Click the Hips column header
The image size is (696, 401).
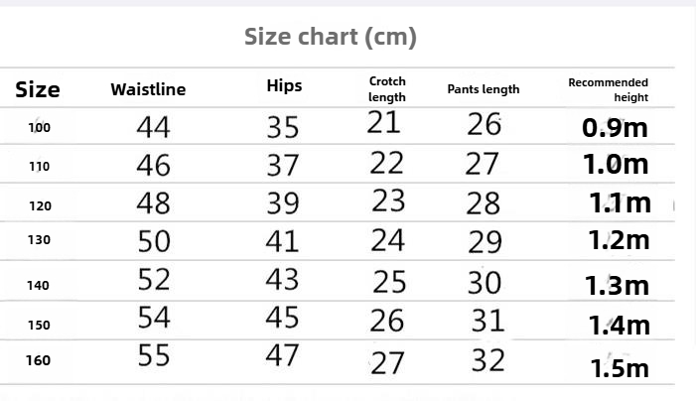(x=284, y=86)
